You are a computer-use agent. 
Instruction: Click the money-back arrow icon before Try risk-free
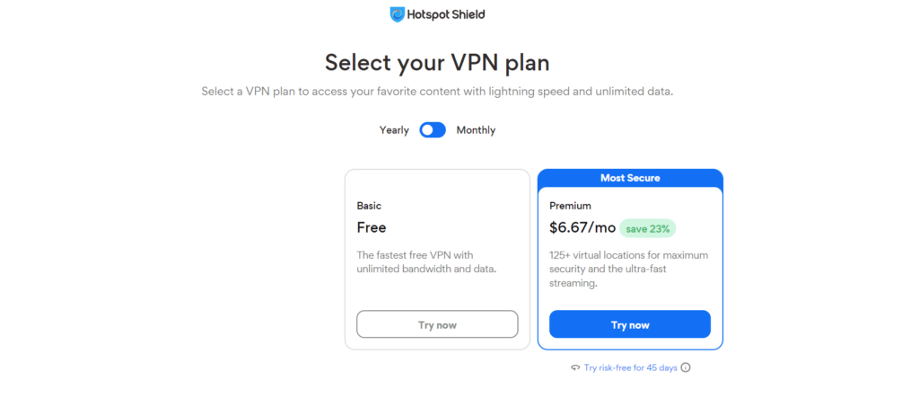click(x=575, y=368)
